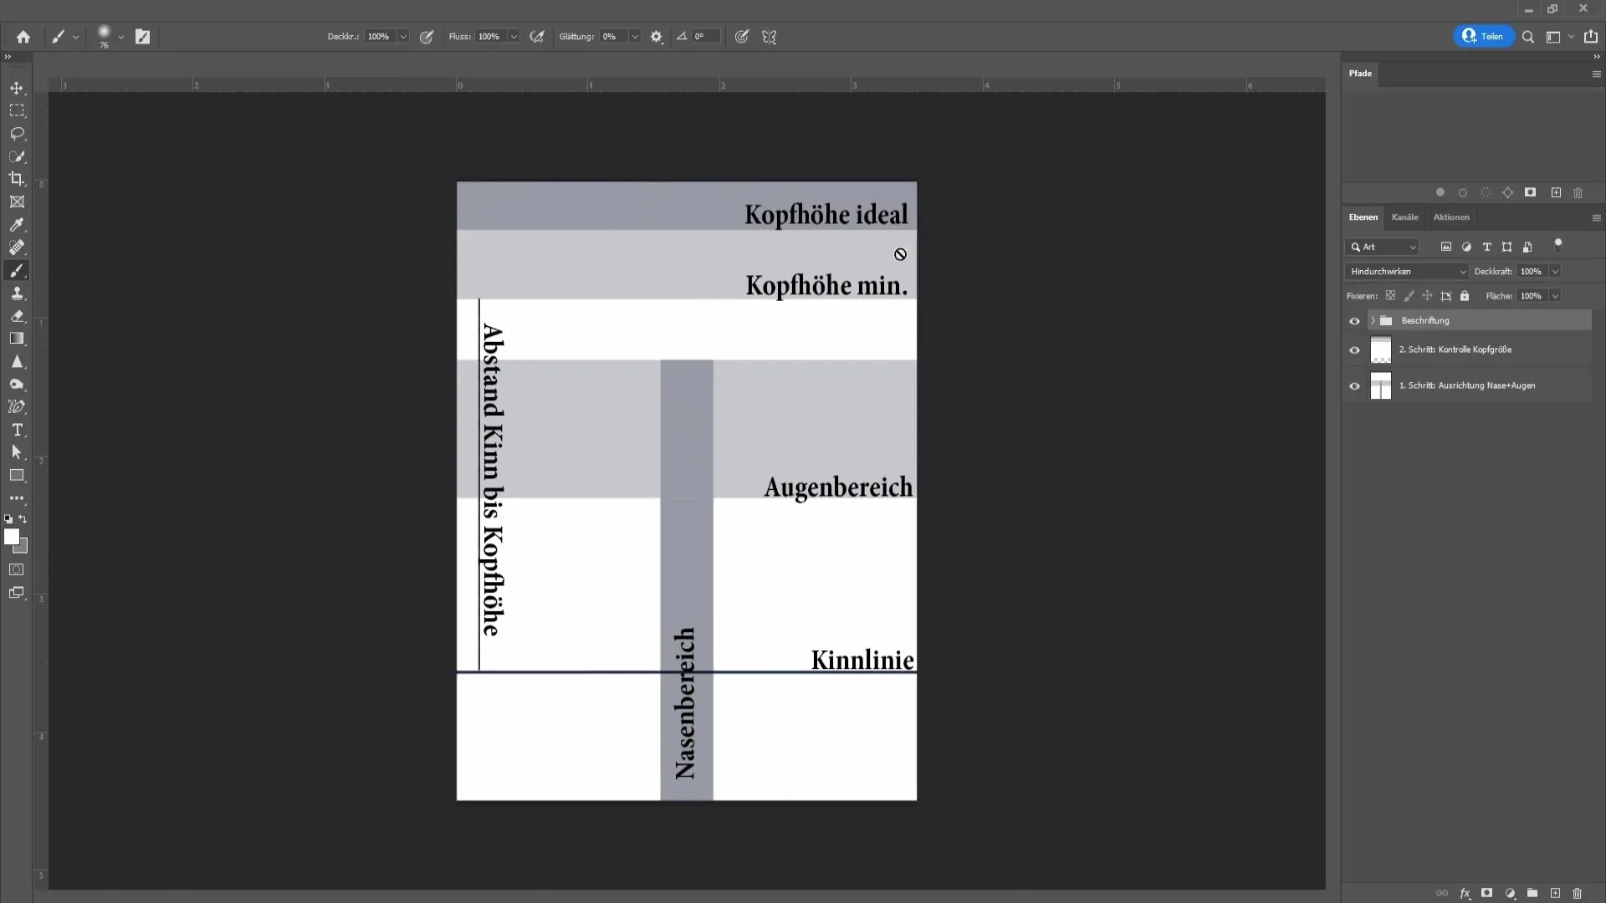Viewport: 1606px width, 903px height.
Task: Open the layer filter type Art dropdown
Action: (x=1383, y=247)
